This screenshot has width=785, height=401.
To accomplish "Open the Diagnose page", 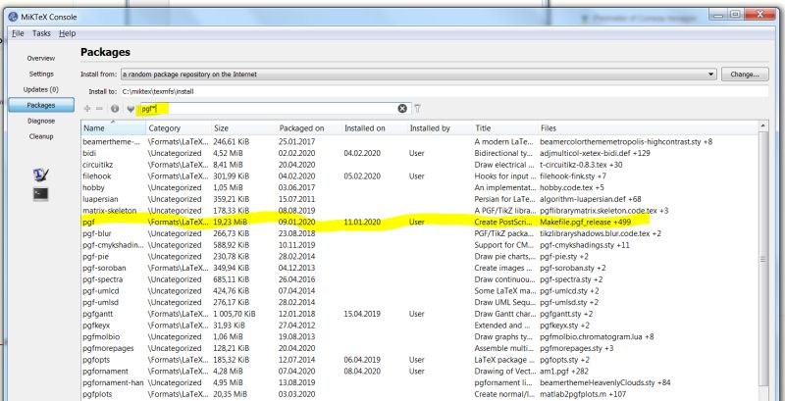I will [41, 121].
